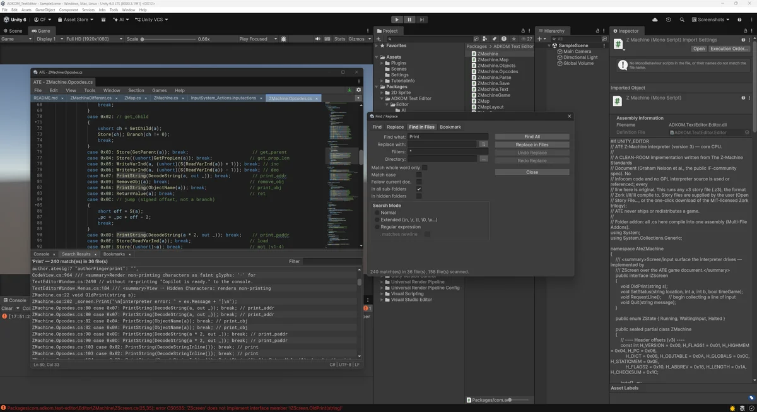Select the ZMachine.Opcodes script asset
The height and width of the screenshot is (412, 757).
495,71
